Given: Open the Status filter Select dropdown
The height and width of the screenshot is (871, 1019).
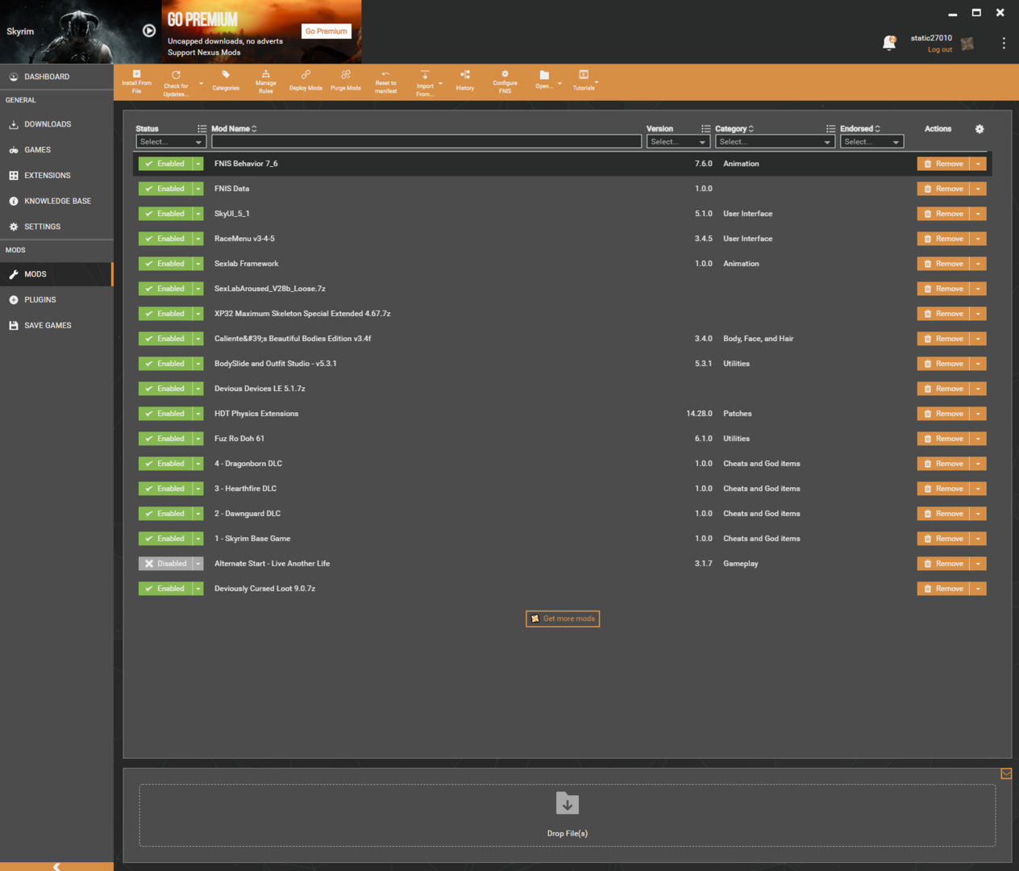Looking at the screenshot, I should pos(171,142).
